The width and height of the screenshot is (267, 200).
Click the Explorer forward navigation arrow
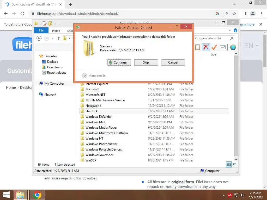click(46, 38)
